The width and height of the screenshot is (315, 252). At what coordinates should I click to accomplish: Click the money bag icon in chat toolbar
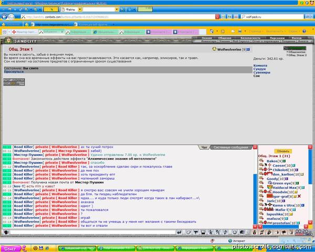pyautogui.click(x=254, y=232)
